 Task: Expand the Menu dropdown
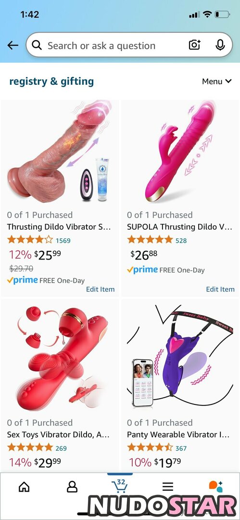coord(217,81)
